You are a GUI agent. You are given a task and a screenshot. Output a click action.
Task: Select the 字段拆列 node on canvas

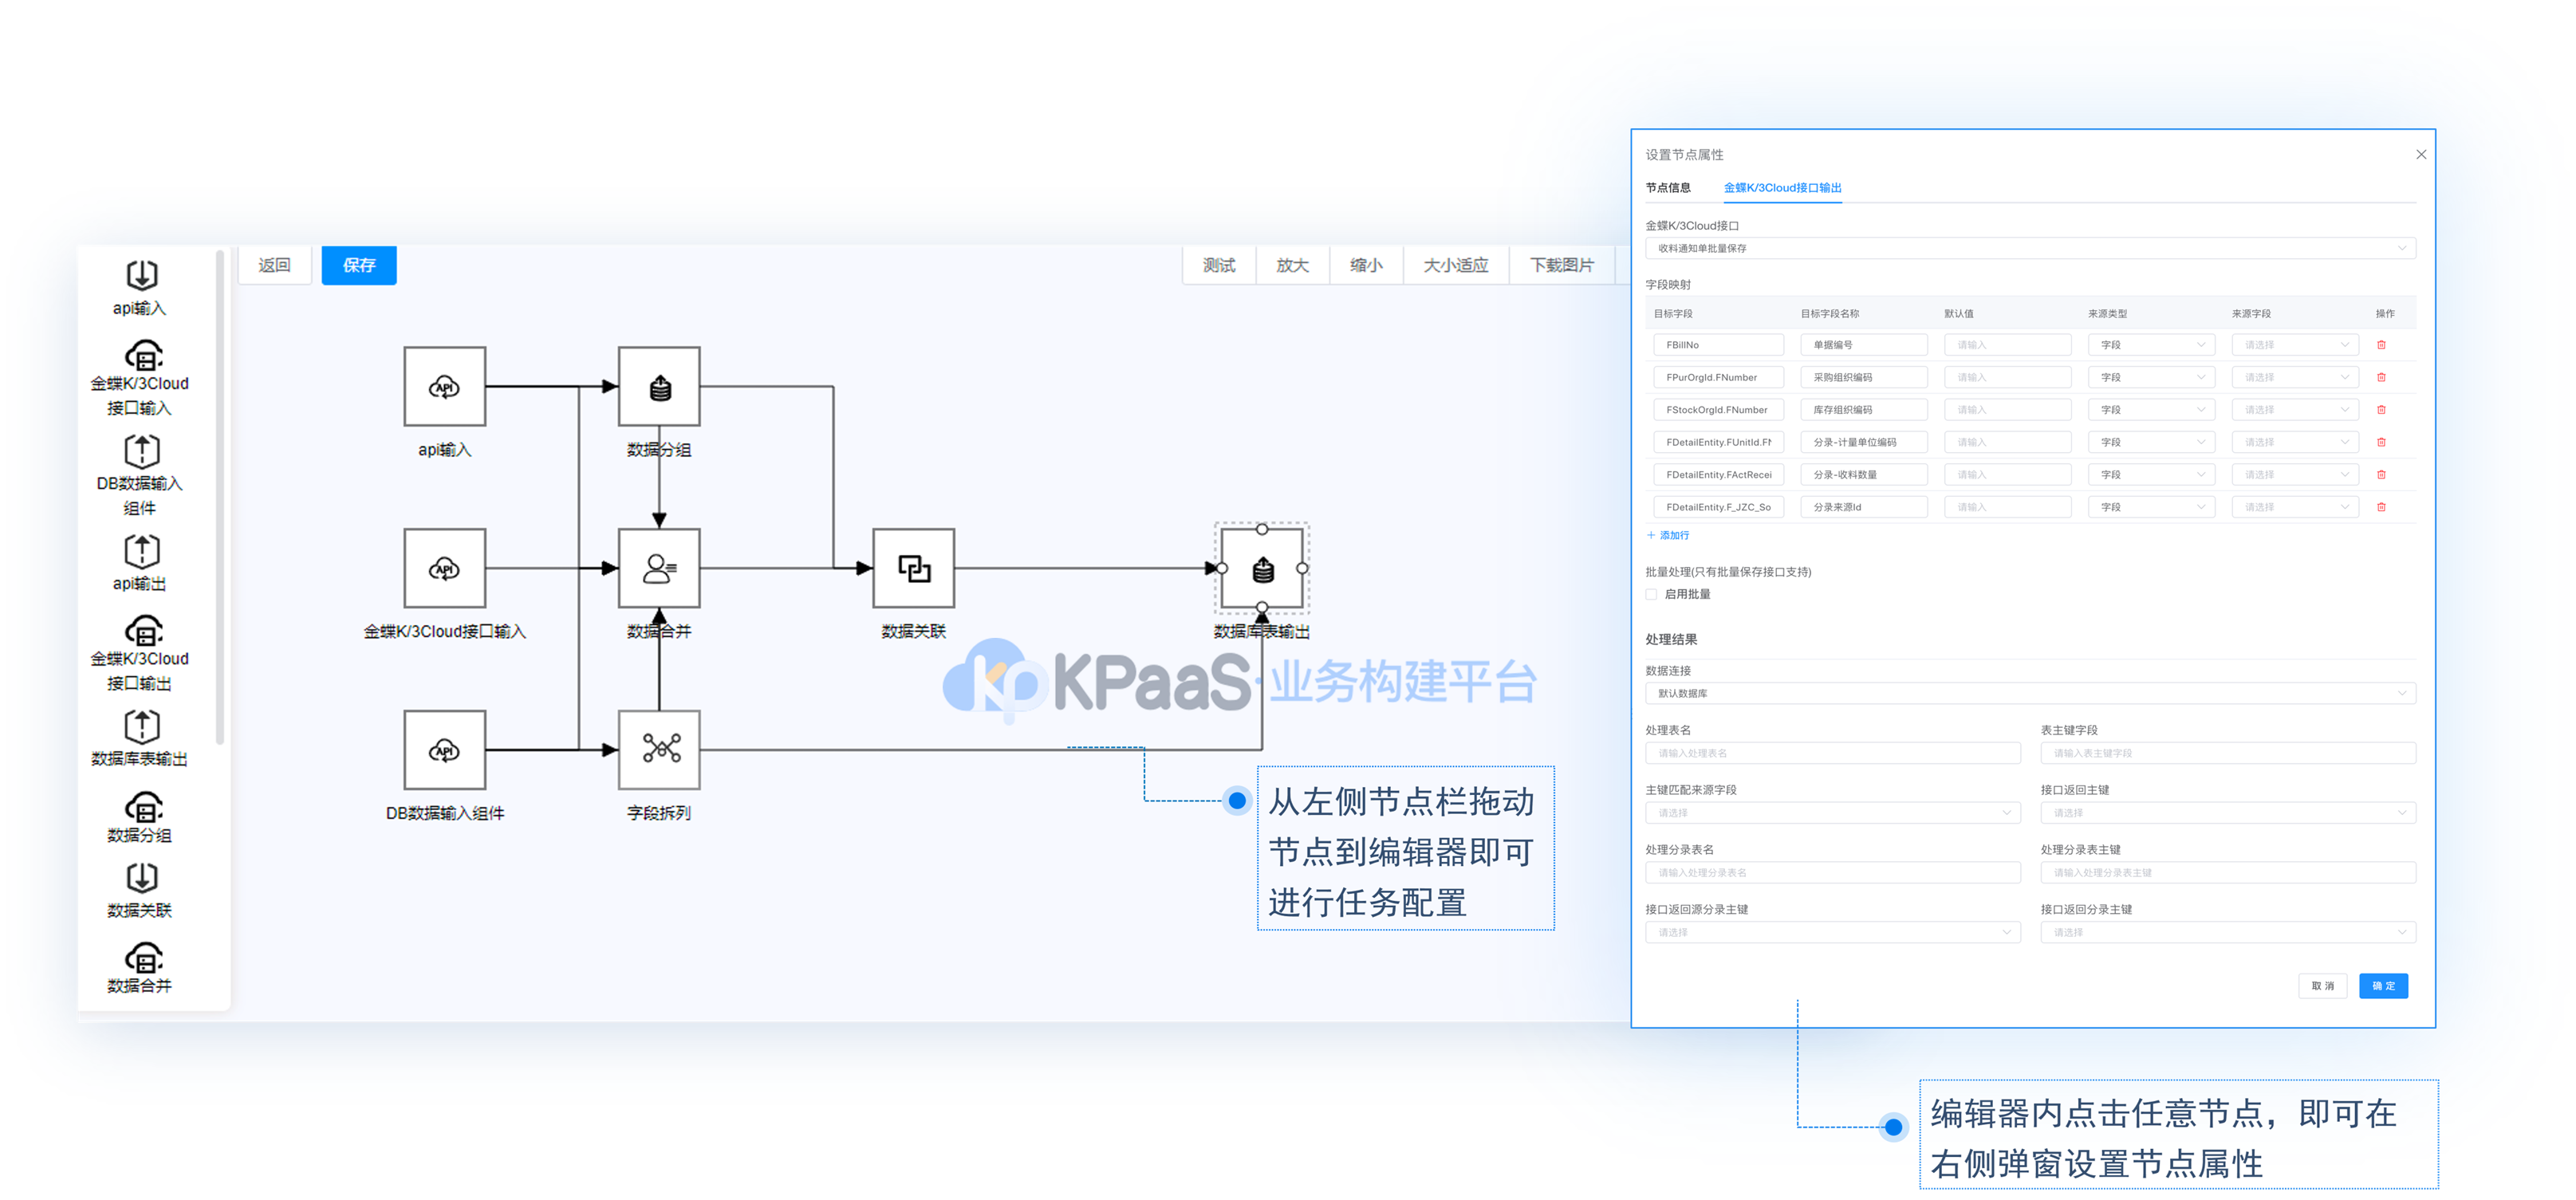coord(659,749)
